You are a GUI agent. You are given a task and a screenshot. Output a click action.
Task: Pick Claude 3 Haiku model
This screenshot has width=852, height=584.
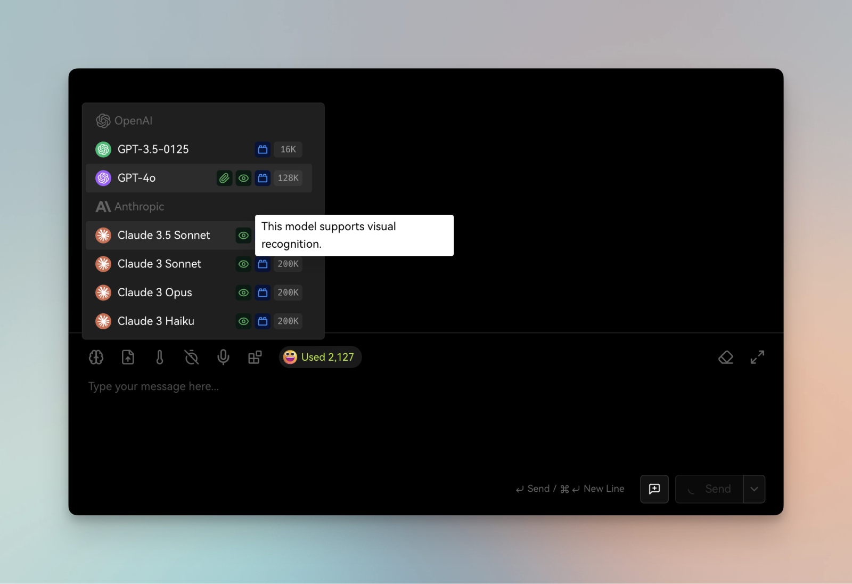[x=199, y=321]
